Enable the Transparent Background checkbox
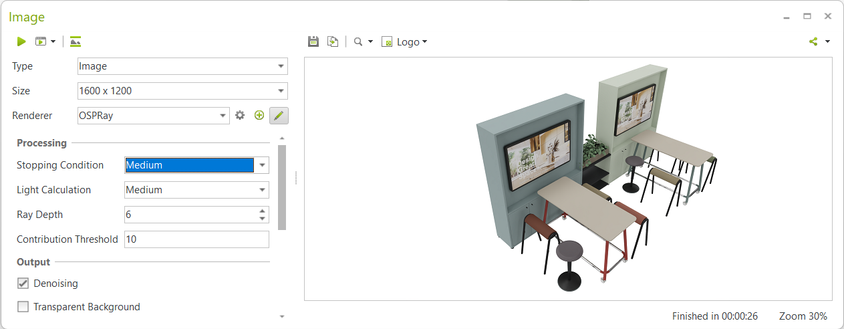This screenshot has width=844, height=329. pyautogui.click(x=23, y=307)
